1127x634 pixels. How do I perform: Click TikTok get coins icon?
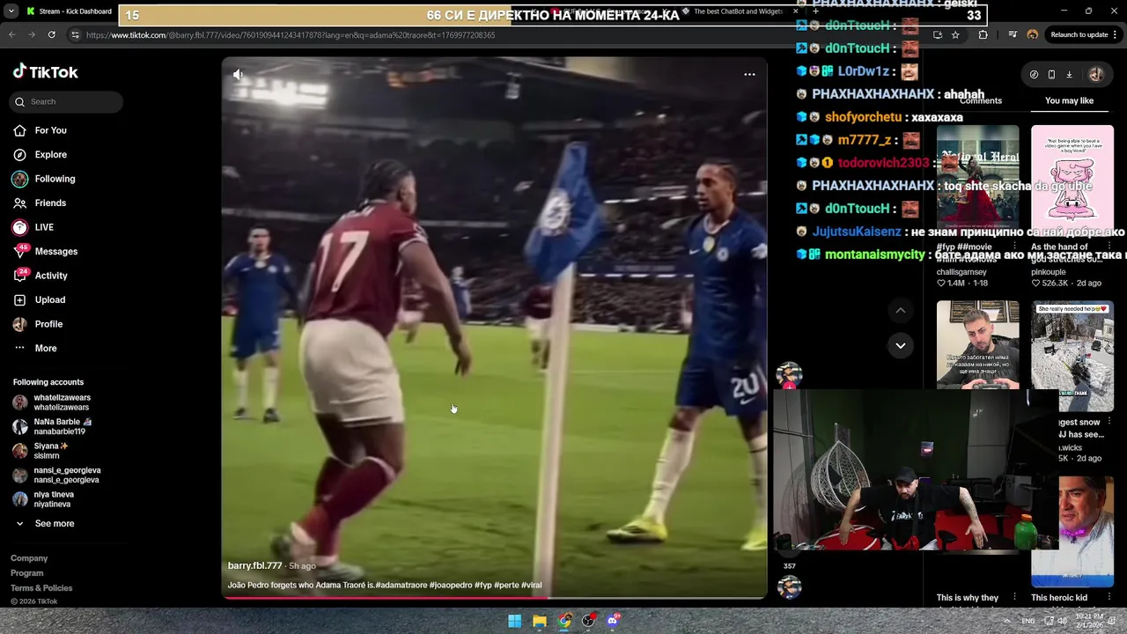pos(1034,75)
